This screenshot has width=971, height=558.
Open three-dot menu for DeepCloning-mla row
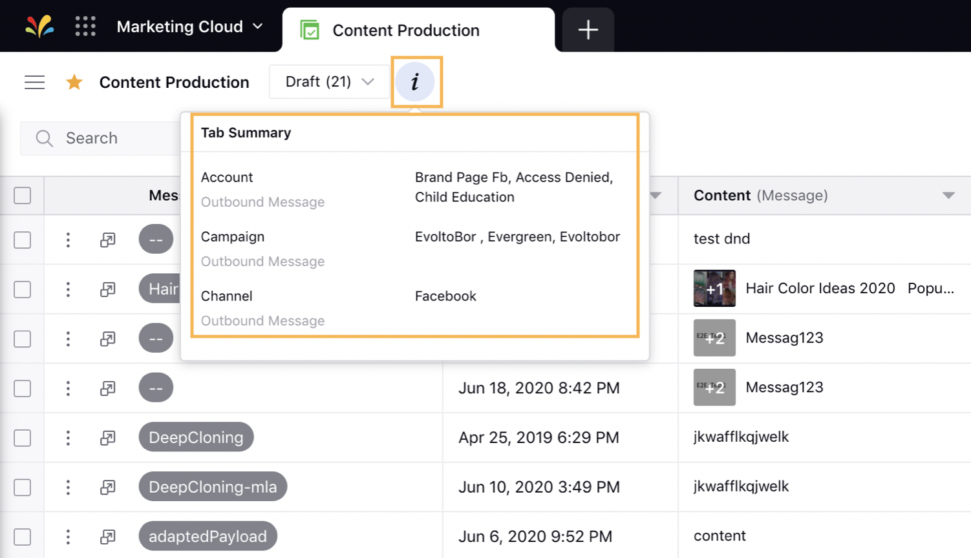68,487
